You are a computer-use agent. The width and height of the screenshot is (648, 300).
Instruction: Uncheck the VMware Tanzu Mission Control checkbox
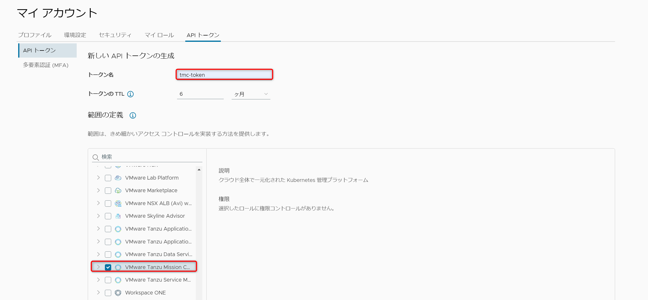point(108,267)
